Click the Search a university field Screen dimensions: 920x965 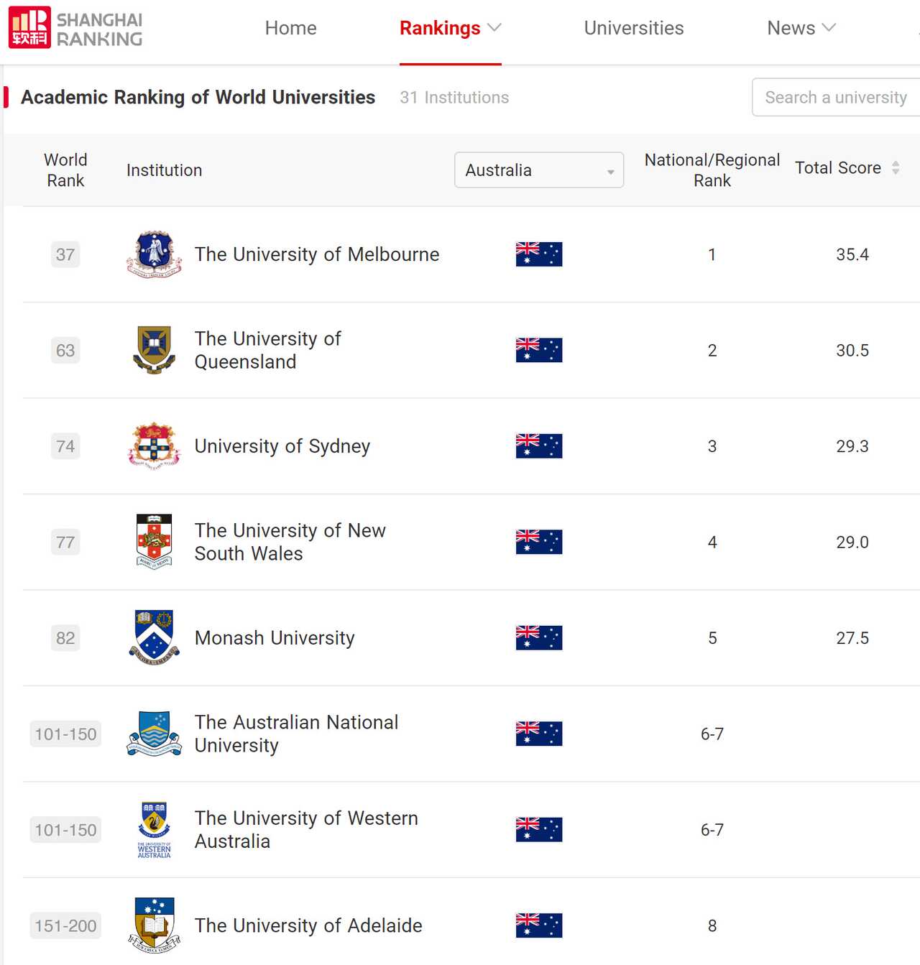coord(835,97)
